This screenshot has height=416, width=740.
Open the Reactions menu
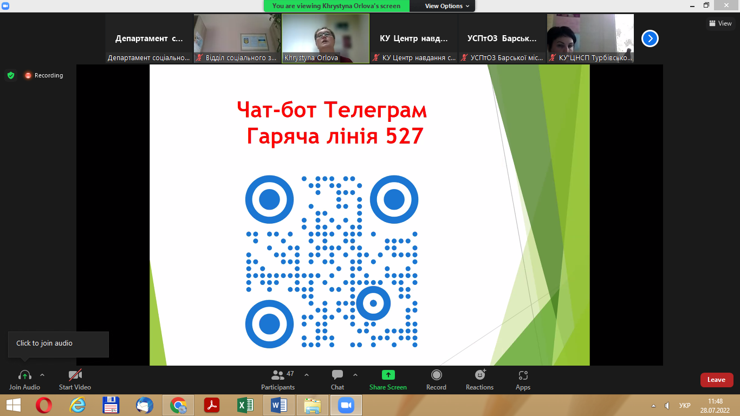tap(479, 379)
